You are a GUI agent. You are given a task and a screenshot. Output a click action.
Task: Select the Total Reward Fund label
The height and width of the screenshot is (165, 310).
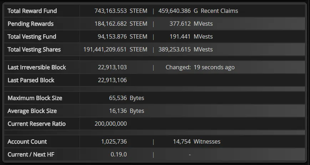(32, 11)
